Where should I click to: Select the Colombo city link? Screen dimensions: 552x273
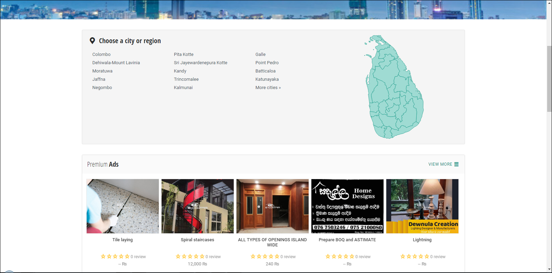coord(101,55)
